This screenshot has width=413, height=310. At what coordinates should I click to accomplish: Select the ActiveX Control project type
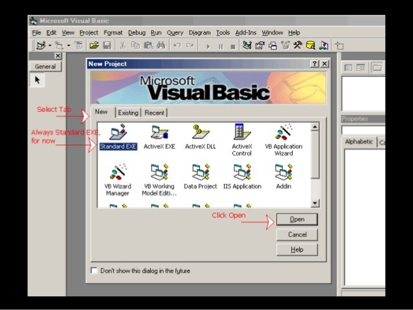[242, 140]
